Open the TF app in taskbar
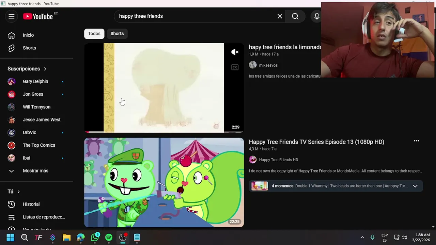The width and height of the screenshot is (436, 245). tap(38, 238)
